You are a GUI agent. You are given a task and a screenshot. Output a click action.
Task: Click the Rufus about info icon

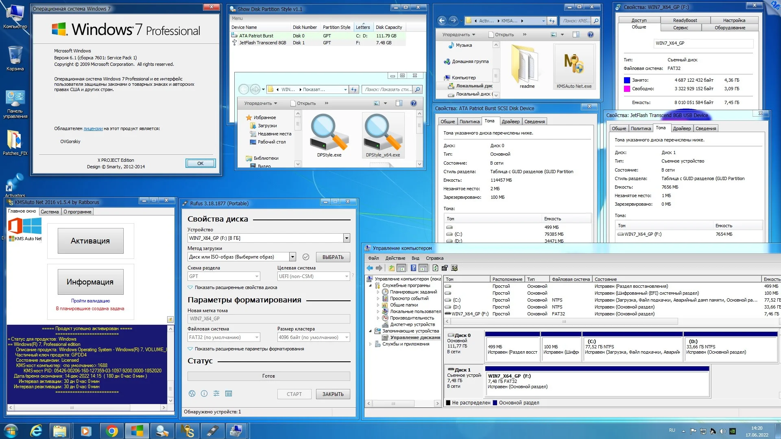point(204,393)
